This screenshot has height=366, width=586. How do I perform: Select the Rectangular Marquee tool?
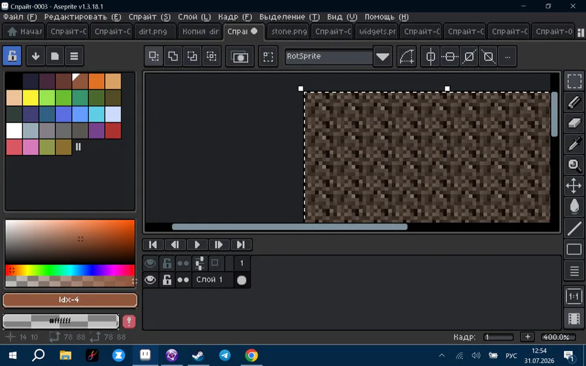click(x=574, y=81)
